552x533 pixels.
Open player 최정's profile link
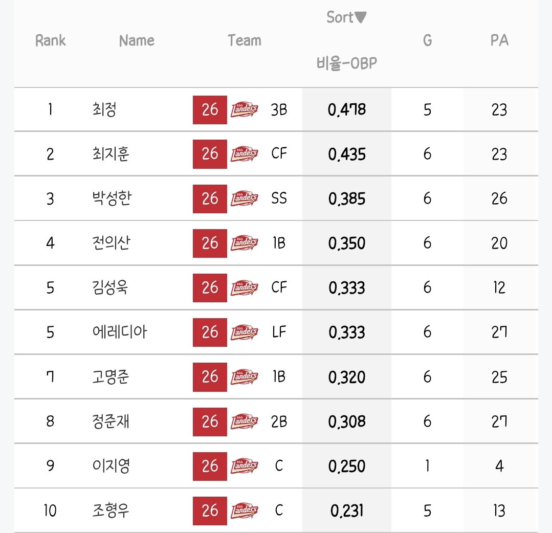(x=104, y=109)
